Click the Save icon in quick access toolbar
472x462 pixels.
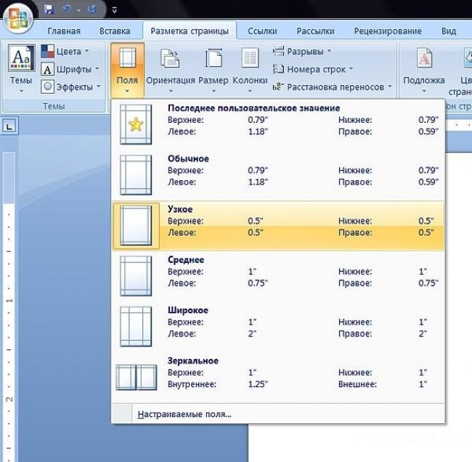(x=49, y=9)
